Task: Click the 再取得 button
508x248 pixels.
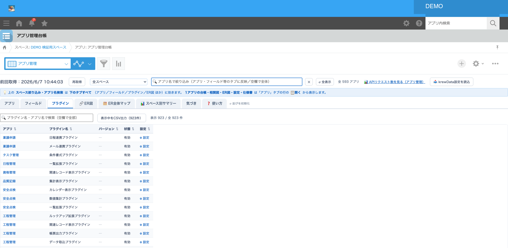Action: (x=77, y=82)
